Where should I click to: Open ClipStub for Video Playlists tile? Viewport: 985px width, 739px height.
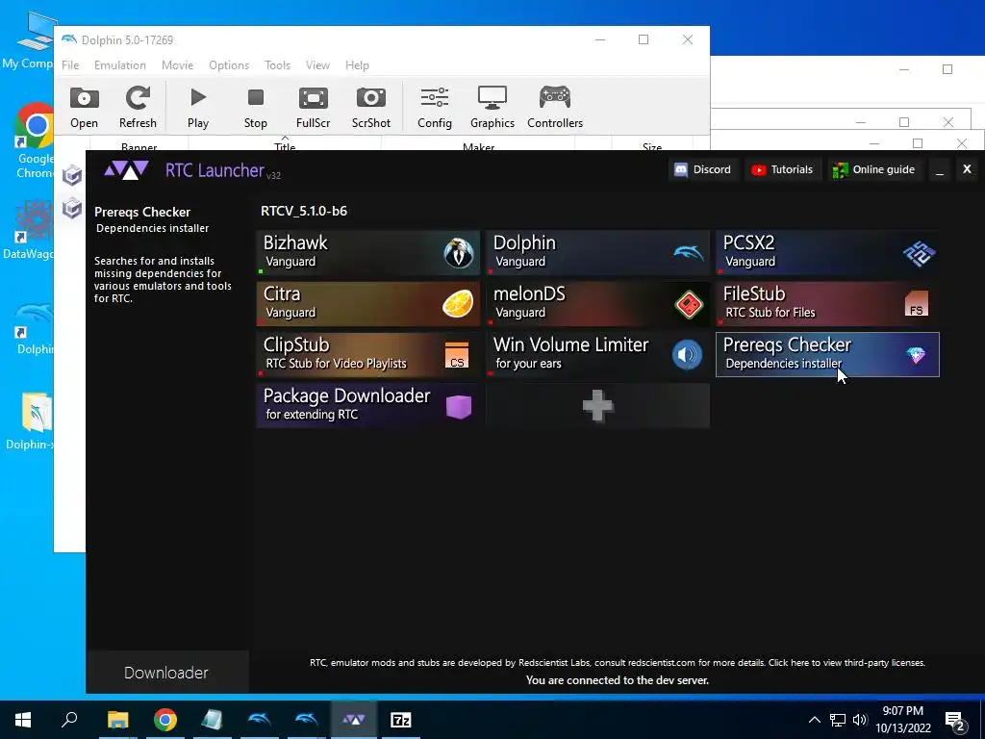click(x=368, y=354)
